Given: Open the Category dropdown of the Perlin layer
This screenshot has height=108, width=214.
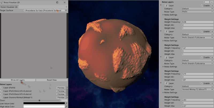Looking at the screenshot, I should pyautogui.click(x=197, y=9).
